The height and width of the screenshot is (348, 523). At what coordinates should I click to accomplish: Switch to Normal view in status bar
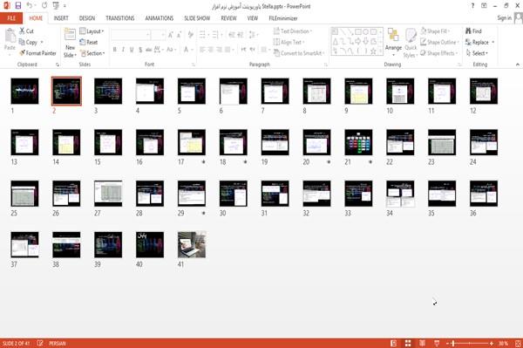click(x=394, y=343)
